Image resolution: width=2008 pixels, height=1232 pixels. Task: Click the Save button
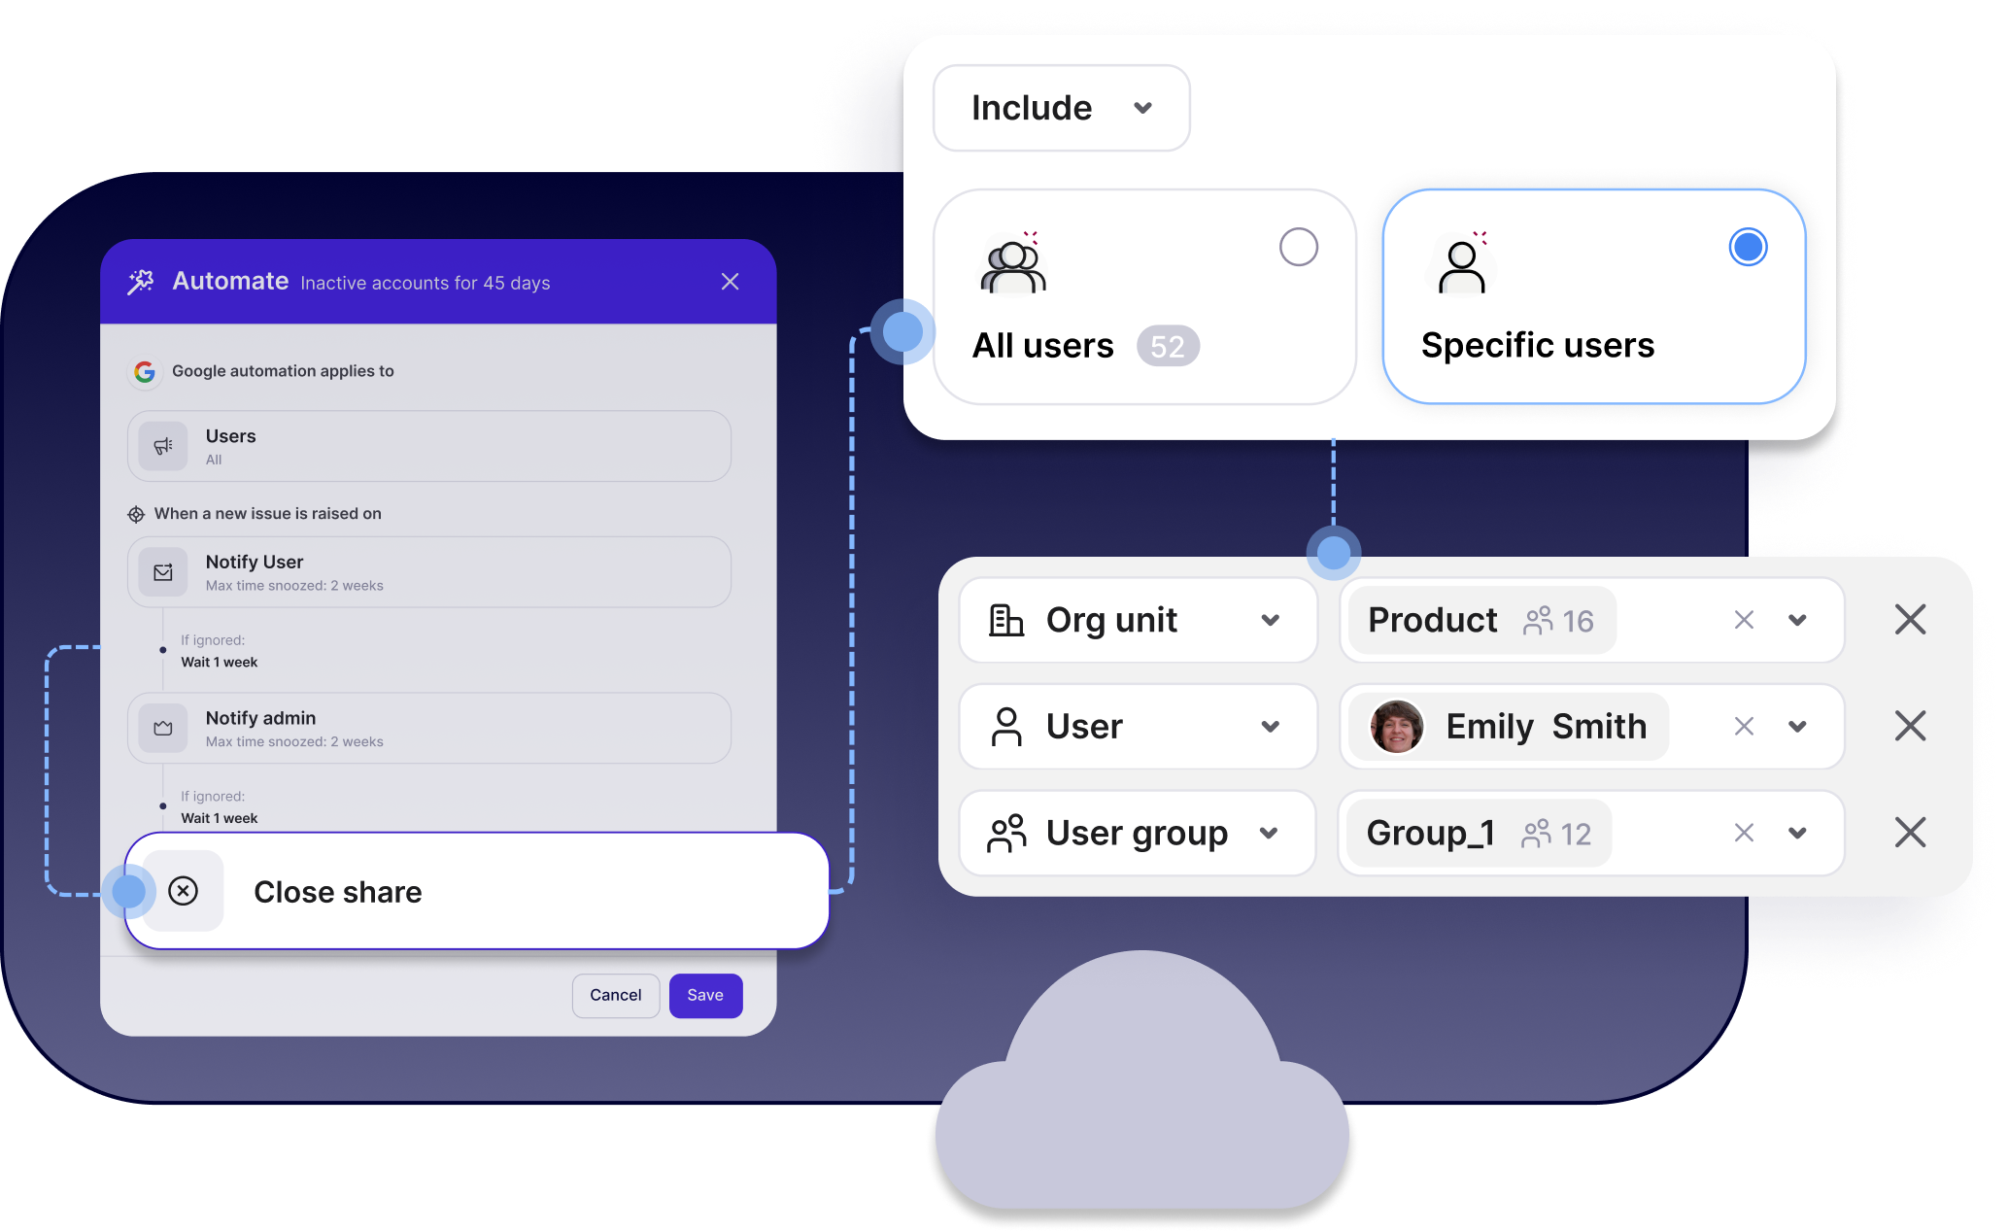click(702, 994)
